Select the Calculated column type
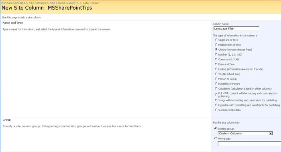Viewport: 281px width, 152px height. [216, 88]
